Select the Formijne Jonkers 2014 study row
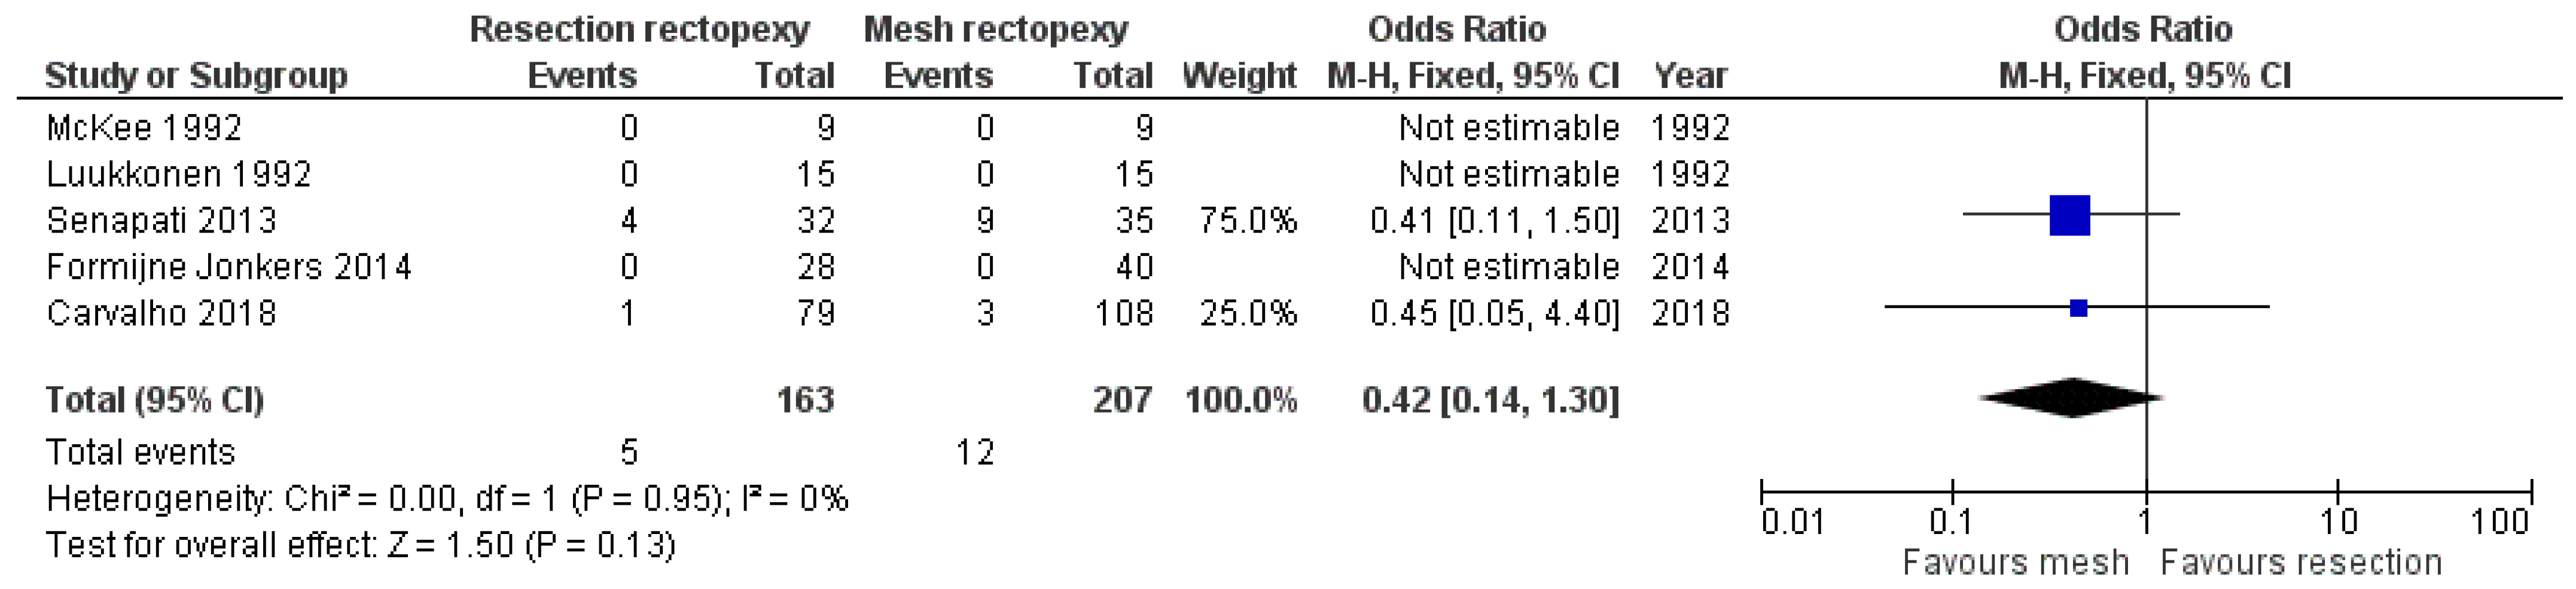The image size is (2576, 589). 228,267
